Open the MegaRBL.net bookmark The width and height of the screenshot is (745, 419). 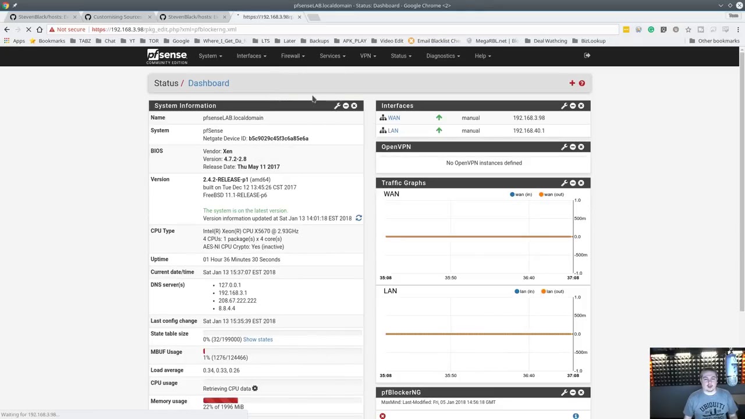[492, 41]
